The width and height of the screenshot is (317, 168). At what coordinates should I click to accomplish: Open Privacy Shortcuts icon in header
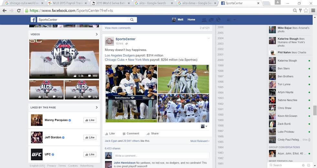(229, 20)
